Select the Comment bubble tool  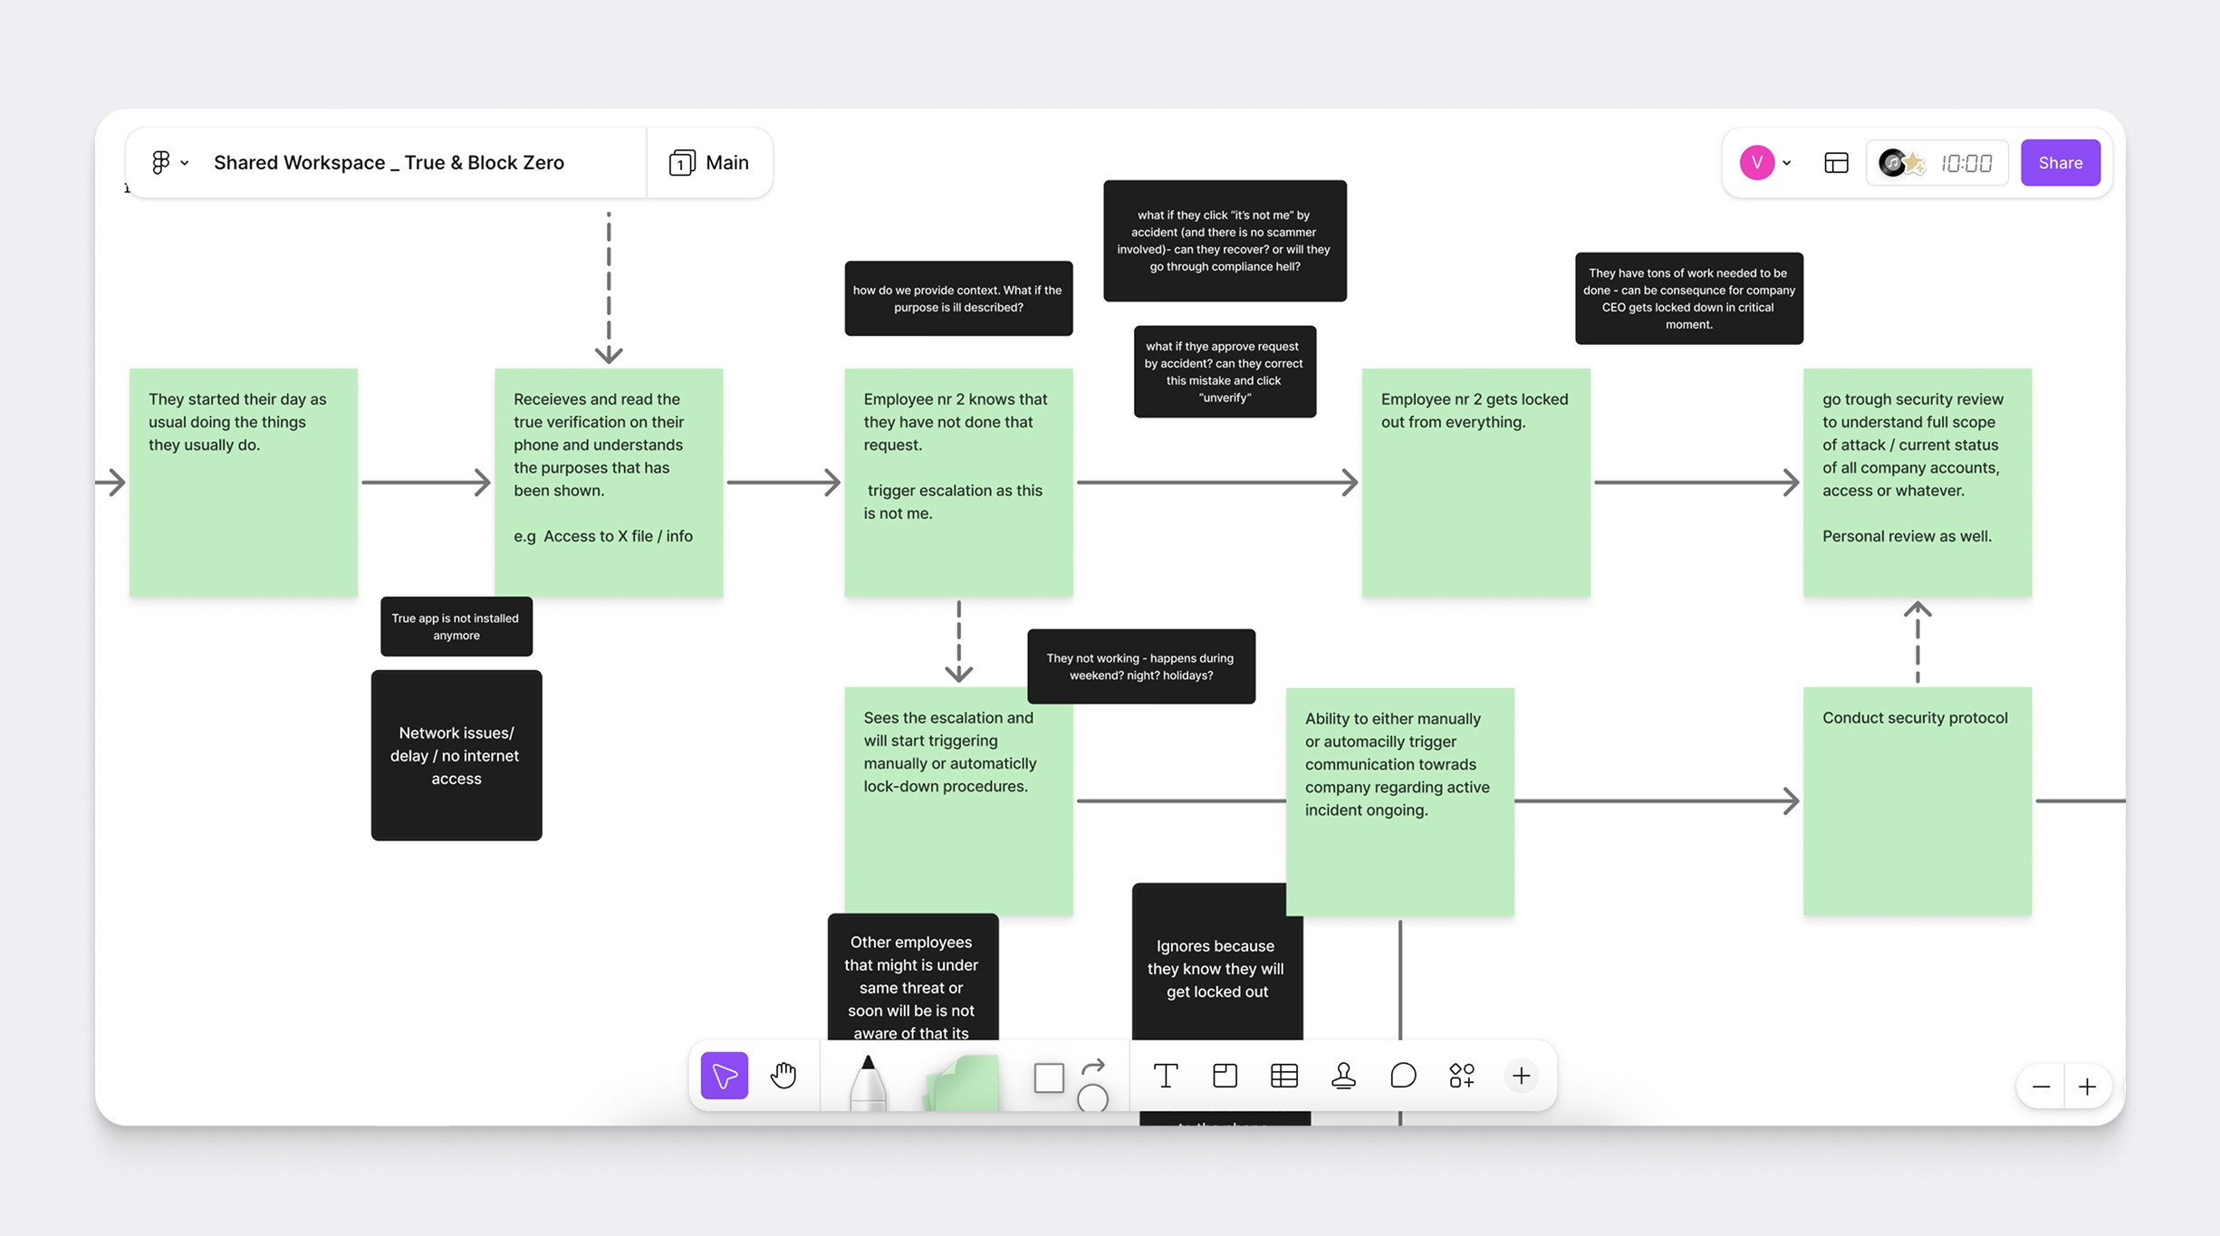[1402, 1075]
